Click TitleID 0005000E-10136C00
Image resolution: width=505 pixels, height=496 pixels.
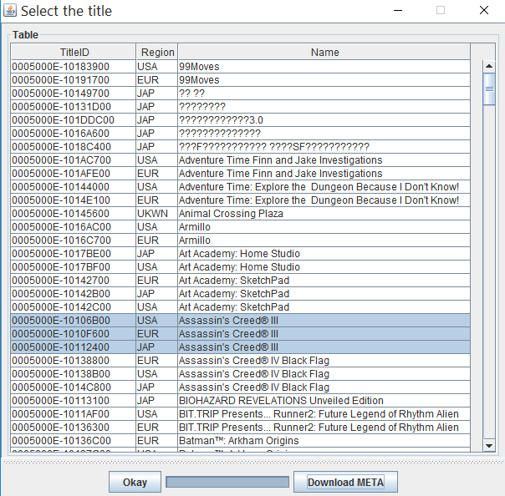(x=74, y=440)
